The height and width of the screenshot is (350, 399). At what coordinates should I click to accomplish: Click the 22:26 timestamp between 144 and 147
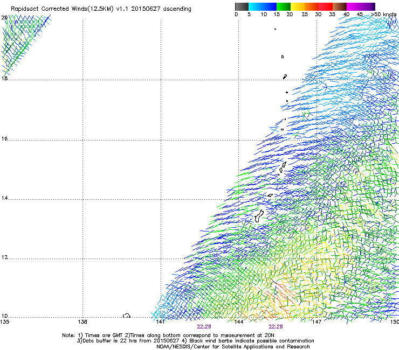276,327
